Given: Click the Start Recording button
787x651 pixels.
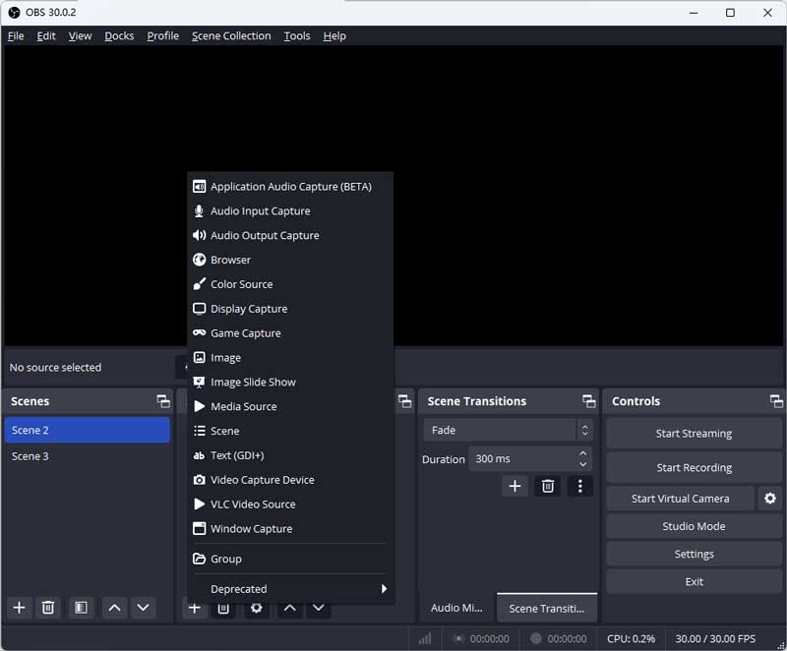Looking at the screenshot, I should pyautogui.click(x=694, y=468).
